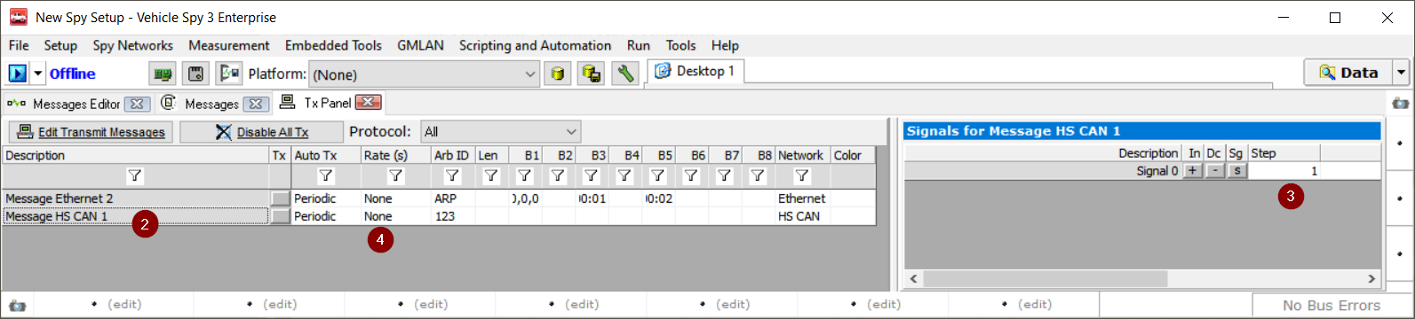This screenshot has width=1415, height=319.
Task: Open the Setup menu
Action: [60, 45]
